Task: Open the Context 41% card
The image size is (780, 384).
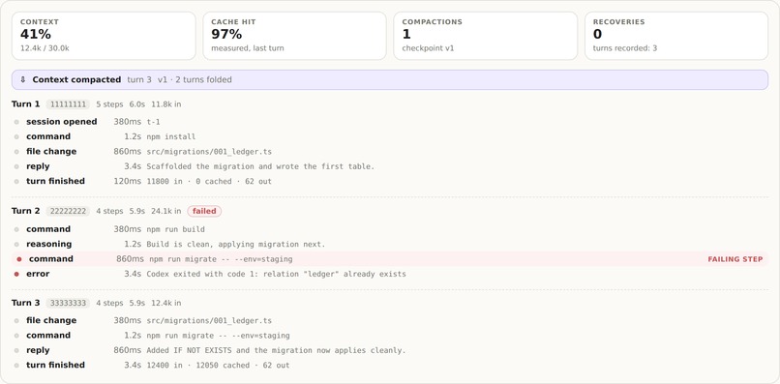Action: point(104,36)
